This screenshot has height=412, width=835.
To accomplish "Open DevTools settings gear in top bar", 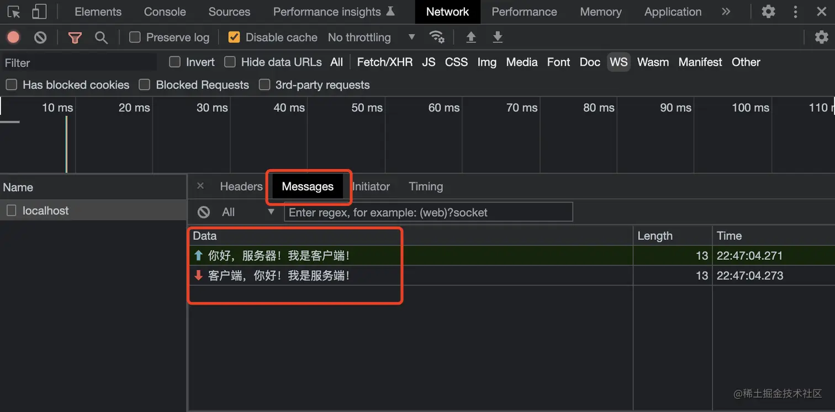I will pos(768,12).
